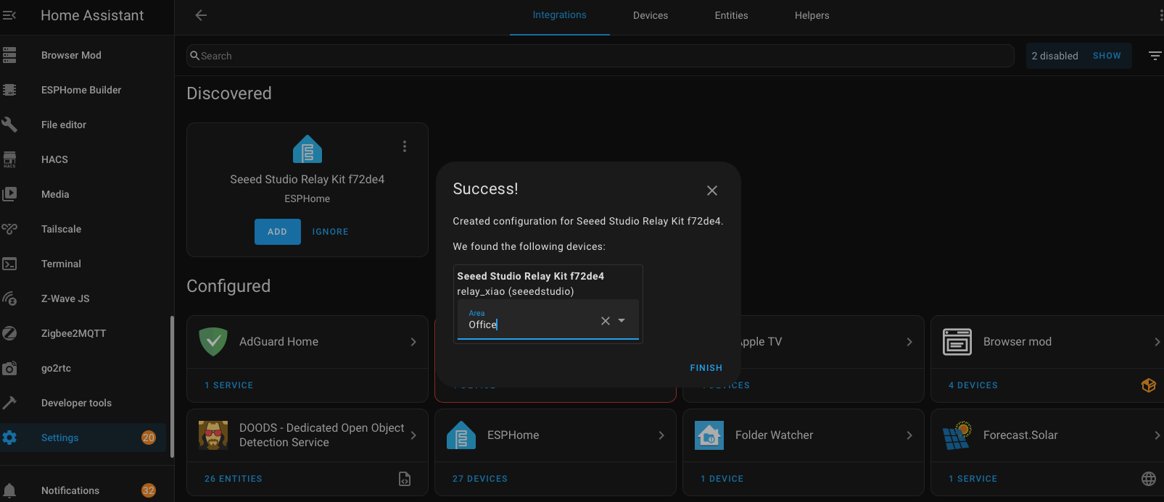Open DOODS 26 ENTITIES link

pos(234,479)
